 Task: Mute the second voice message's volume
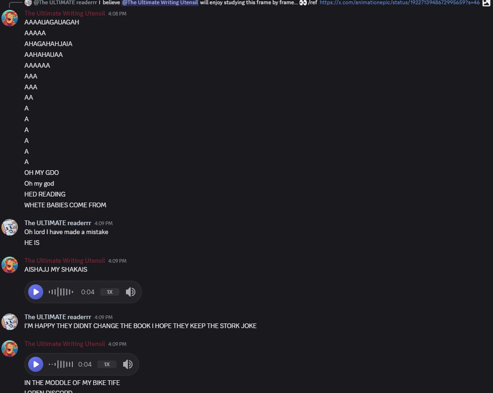(x=128, y=364)
